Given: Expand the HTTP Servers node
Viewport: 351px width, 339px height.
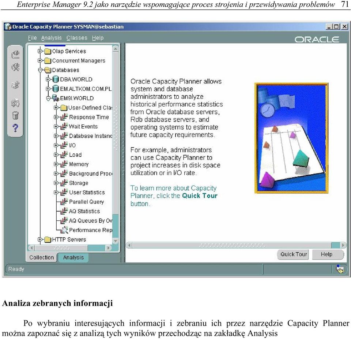Looking at the screenshot, I should point(40,239).
